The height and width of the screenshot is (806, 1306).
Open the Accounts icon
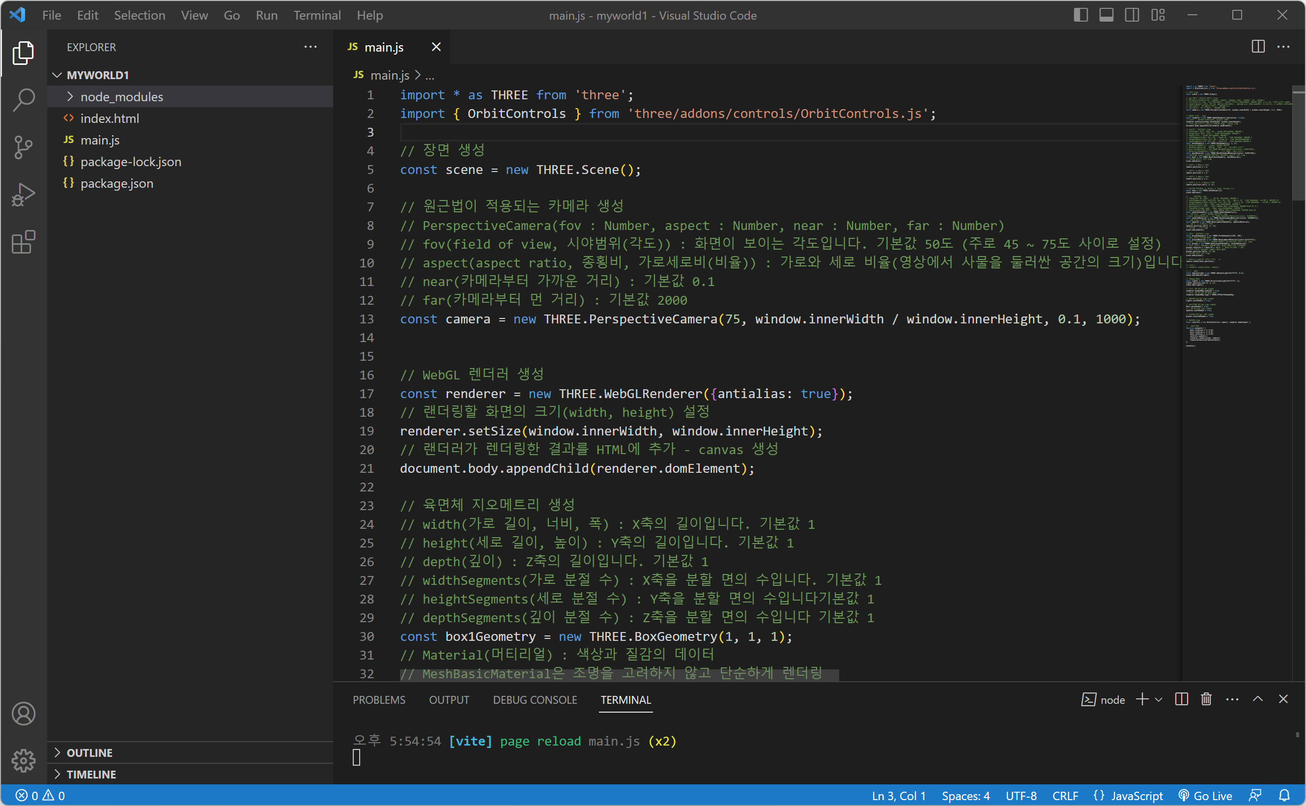tap(24, 713)
